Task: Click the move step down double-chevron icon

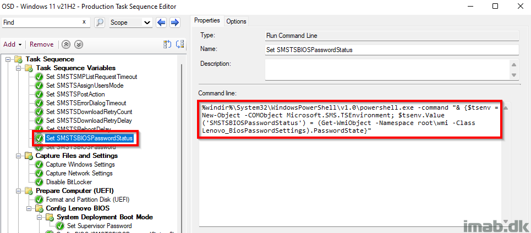Action: 79,44
